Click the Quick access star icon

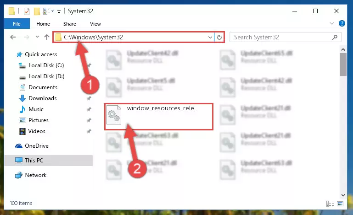click(19, 54)
